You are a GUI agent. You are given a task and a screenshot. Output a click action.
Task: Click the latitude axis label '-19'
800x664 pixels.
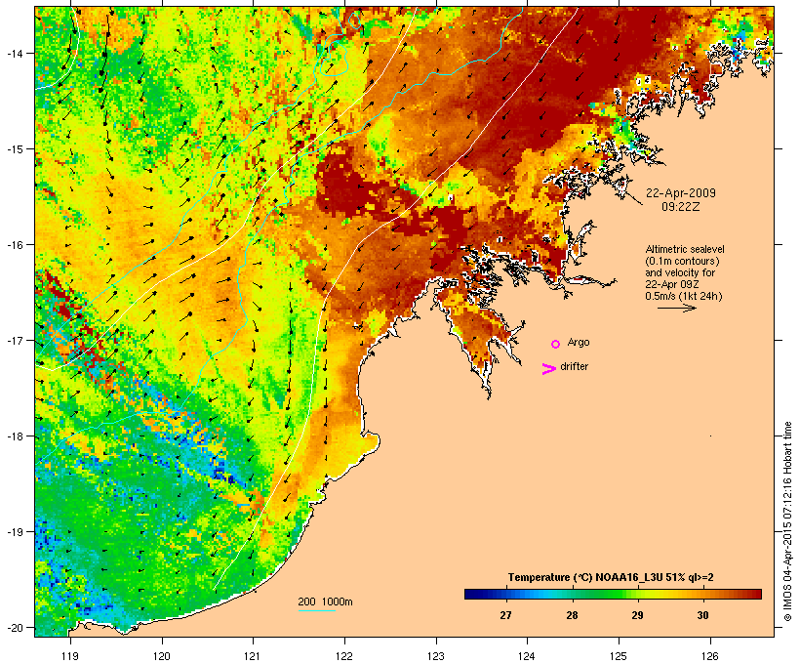[x=14, y=532]
